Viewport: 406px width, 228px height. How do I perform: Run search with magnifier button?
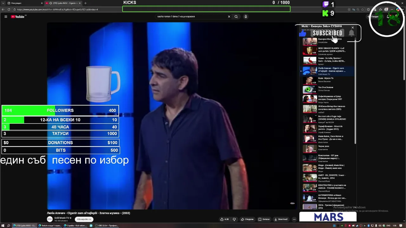pos(236,16)
